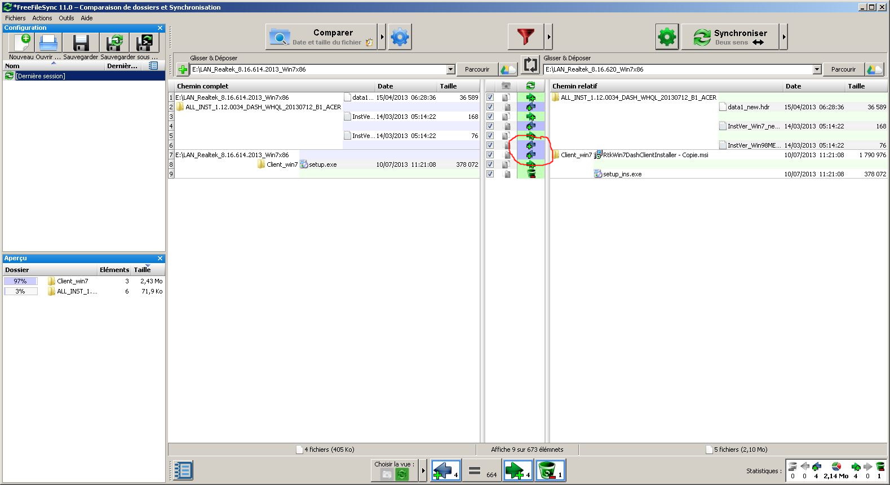Viewport: 890px width, 485px height.
Task: Expand the arrow next to the Comparer button
Action: [382, 37]
